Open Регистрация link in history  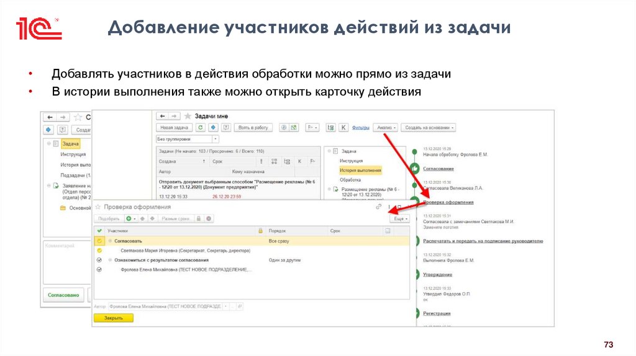(437, 313)
